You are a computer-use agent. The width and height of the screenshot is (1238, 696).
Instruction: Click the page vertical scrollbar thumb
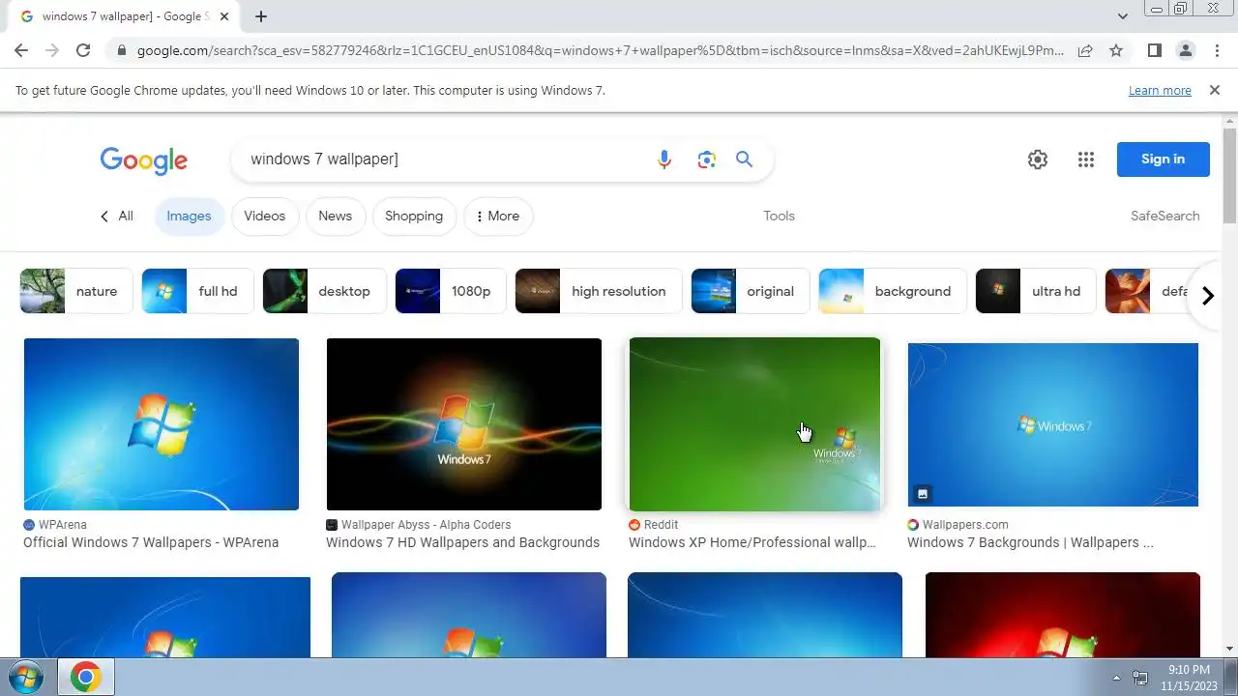1230,174
